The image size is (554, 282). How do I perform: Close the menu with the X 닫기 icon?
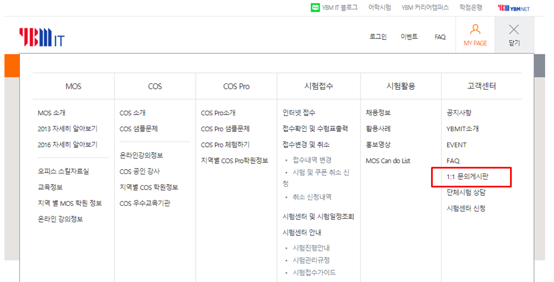(x=514, y=29)
